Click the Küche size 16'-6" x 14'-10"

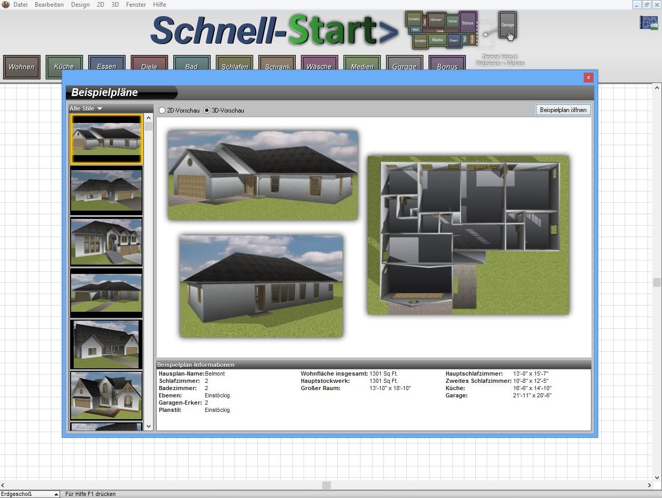click(532, 388)
